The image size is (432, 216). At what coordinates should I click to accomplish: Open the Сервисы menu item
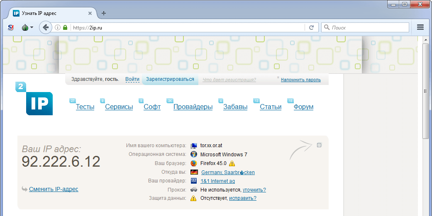pos(119,107)
